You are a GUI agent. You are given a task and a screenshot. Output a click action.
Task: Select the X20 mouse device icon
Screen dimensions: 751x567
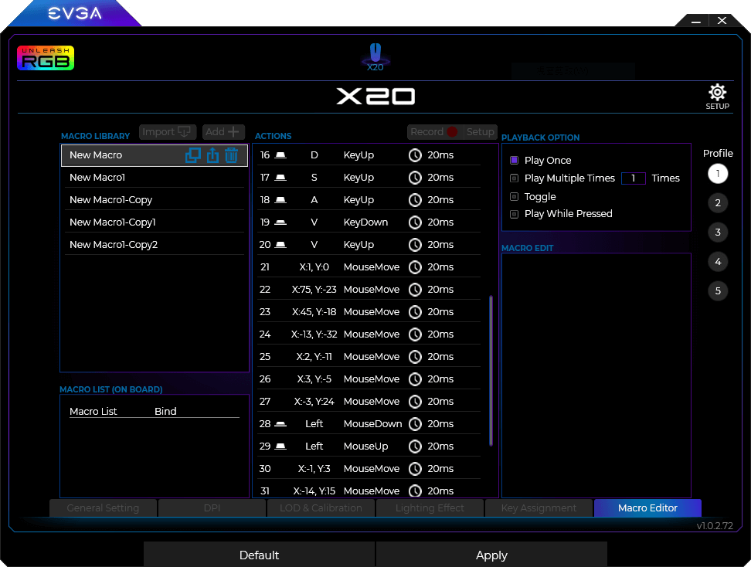pyautogui.click(x=375, y=56)
